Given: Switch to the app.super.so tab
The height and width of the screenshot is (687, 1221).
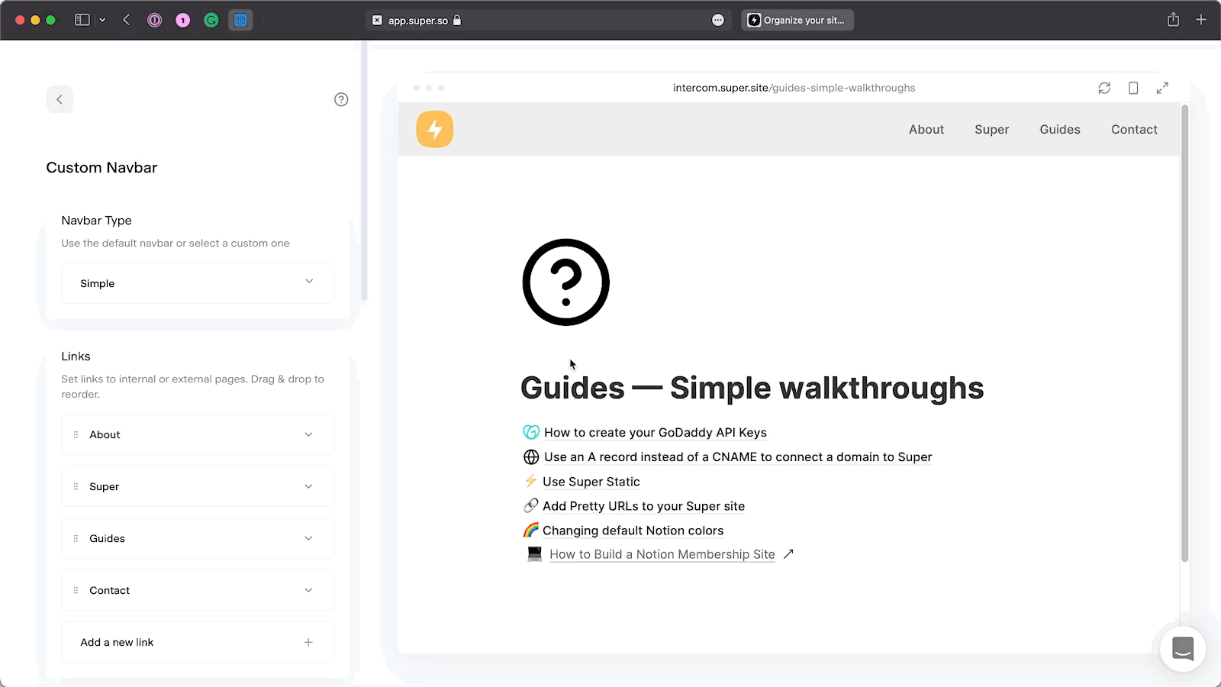Looking at the screenshot, I should 548,21.
